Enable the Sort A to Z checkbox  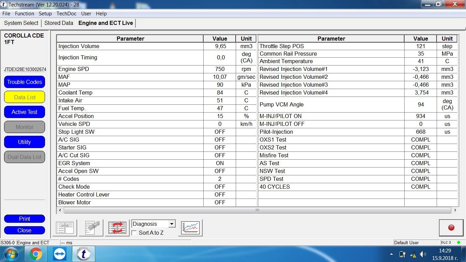coord(135,233)
